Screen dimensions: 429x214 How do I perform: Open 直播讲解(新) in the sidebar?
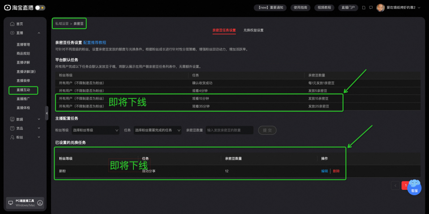[x=26, y=72]
